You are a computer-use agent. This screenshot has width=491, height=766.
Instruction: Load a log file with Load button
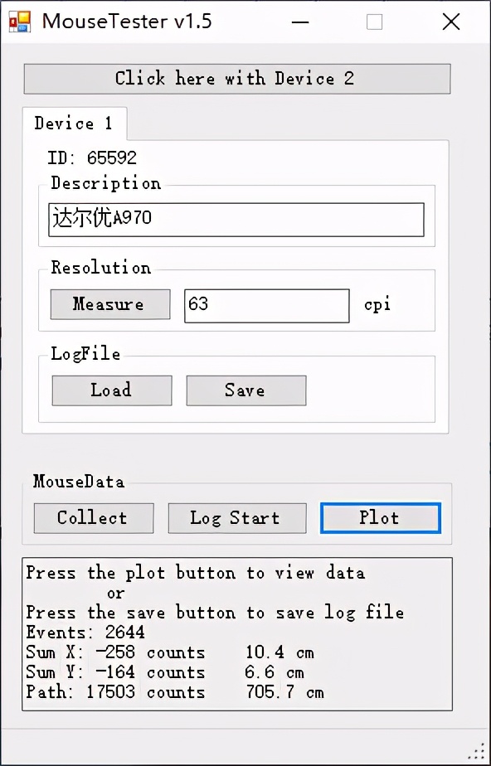112,390
